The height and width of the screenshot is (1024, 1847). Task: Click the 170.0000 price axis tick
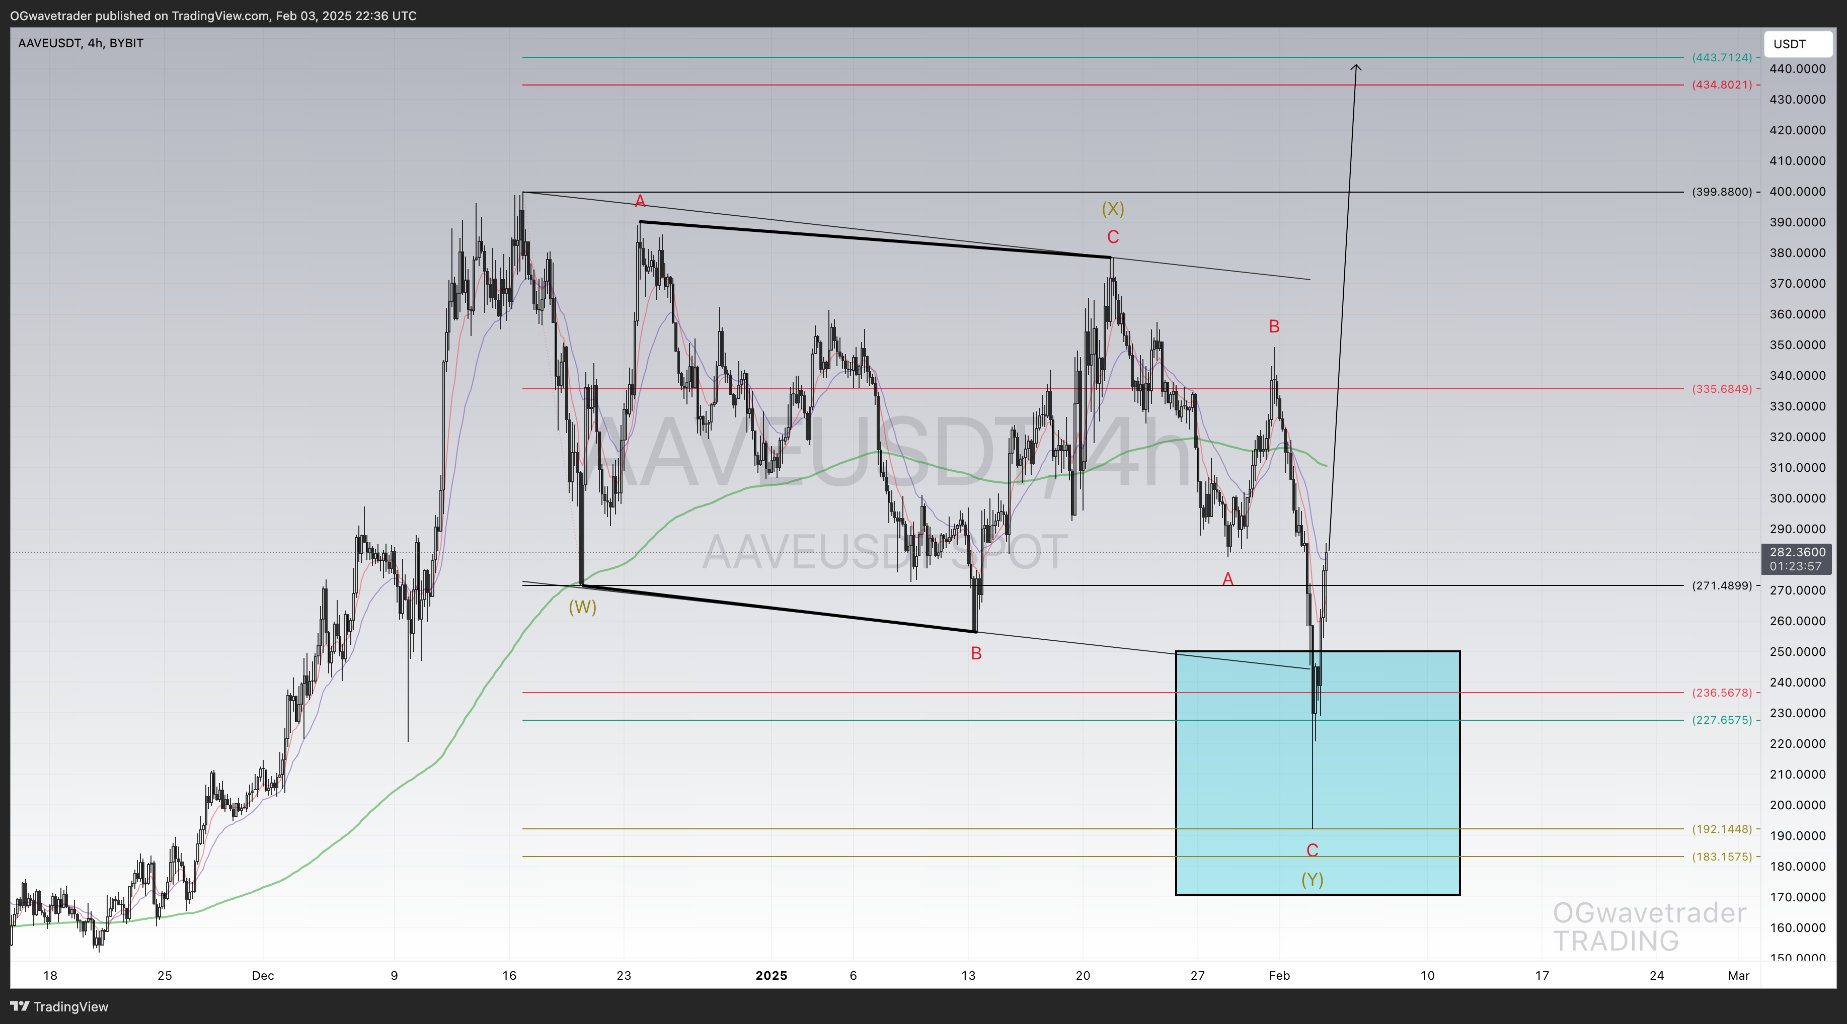tap(1798, 896)
